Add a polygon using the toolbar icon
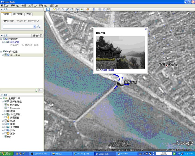This screenshot has height=156, width=195. point(58,9)
